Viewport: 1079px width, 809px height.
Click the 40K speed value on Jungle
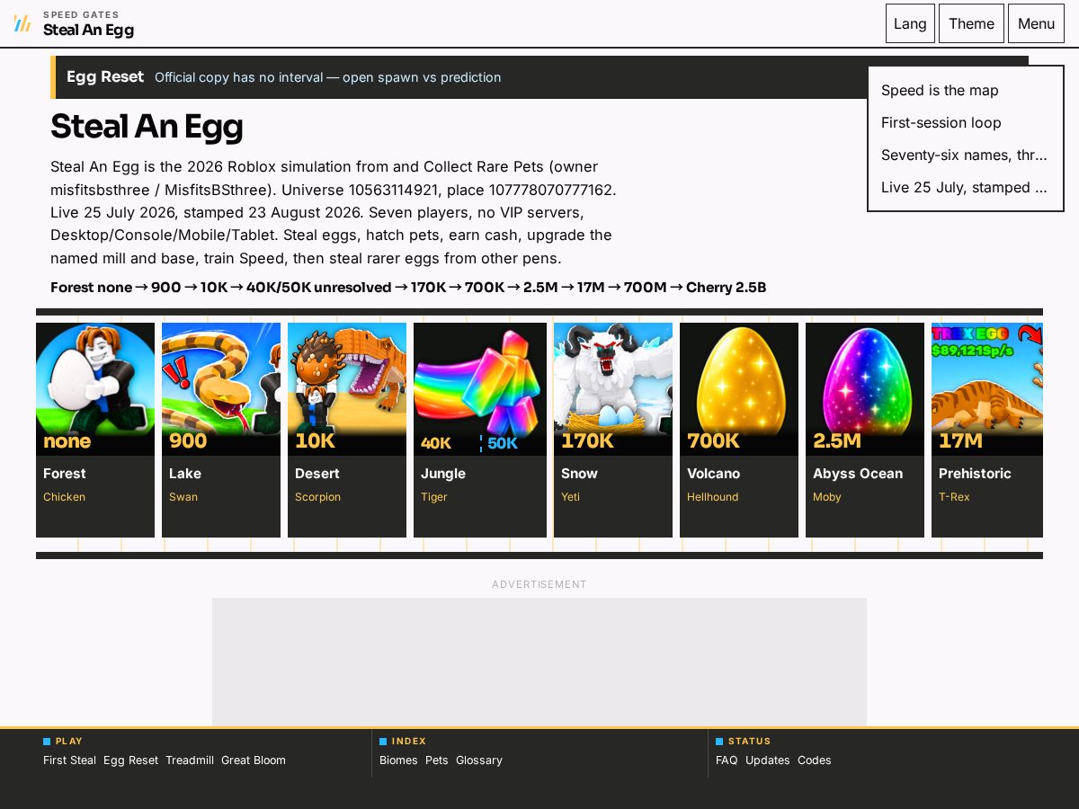coord(436,443)
